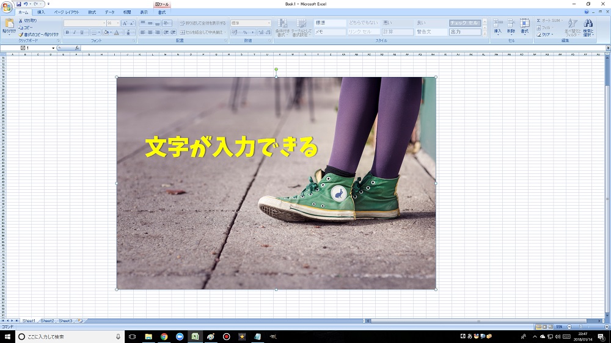Open Conditional Formatting (条件付き書式)
This screenshot has height=343, width=611.
282,27
